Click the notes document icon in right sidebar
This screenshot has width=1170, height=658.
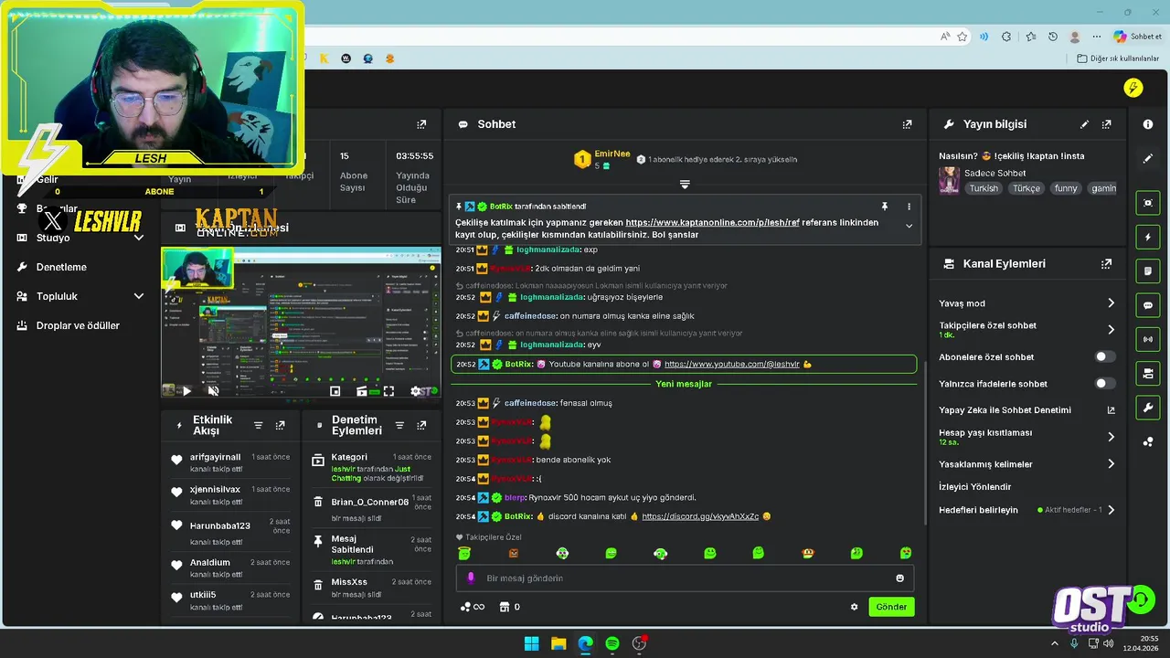1148,271
